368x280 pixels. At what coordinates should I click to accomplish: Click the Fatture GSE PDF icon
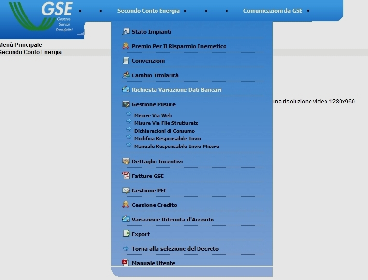pos(126,176)
